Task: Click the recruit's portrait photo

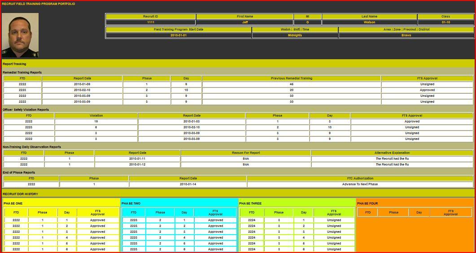Action: (x=20, y=35)
